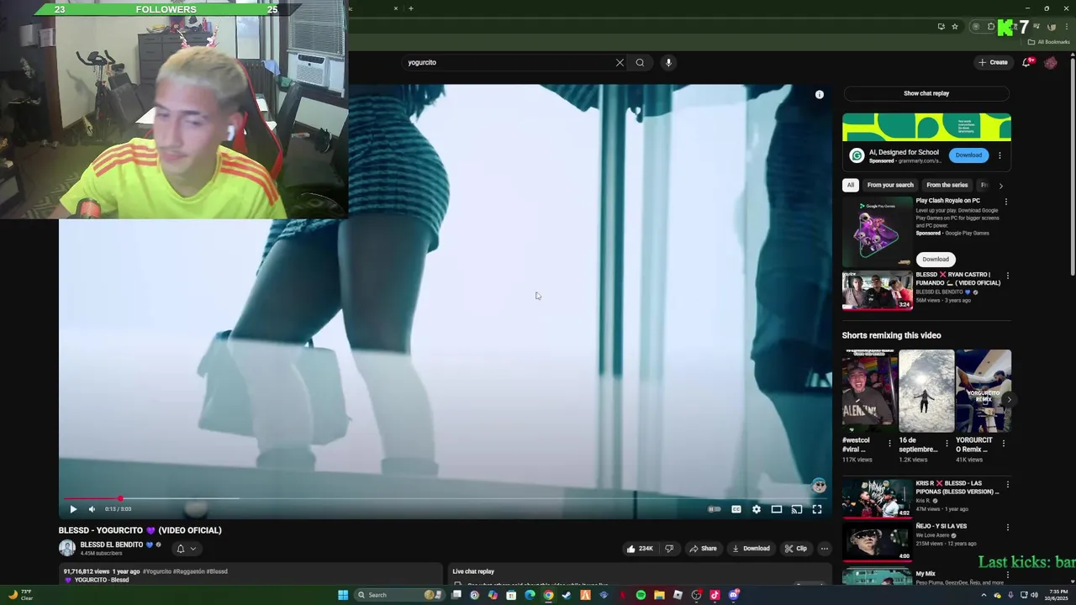Screen dimensions: 1076x605
Task: Open Play Clash Royale ad options
Action: 1006,202
